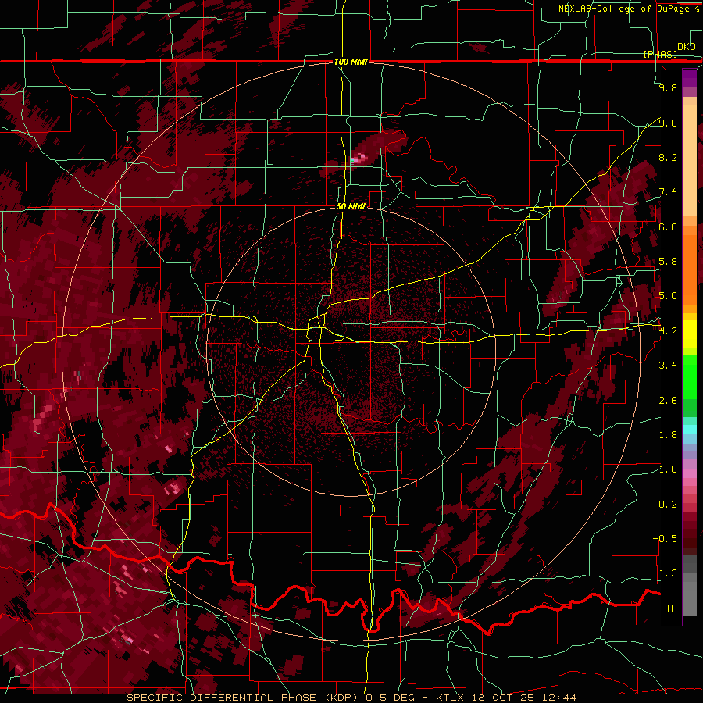Click the 9.0 value on the color scale
This screenshot has height=703, width=703.
point(668,123)
